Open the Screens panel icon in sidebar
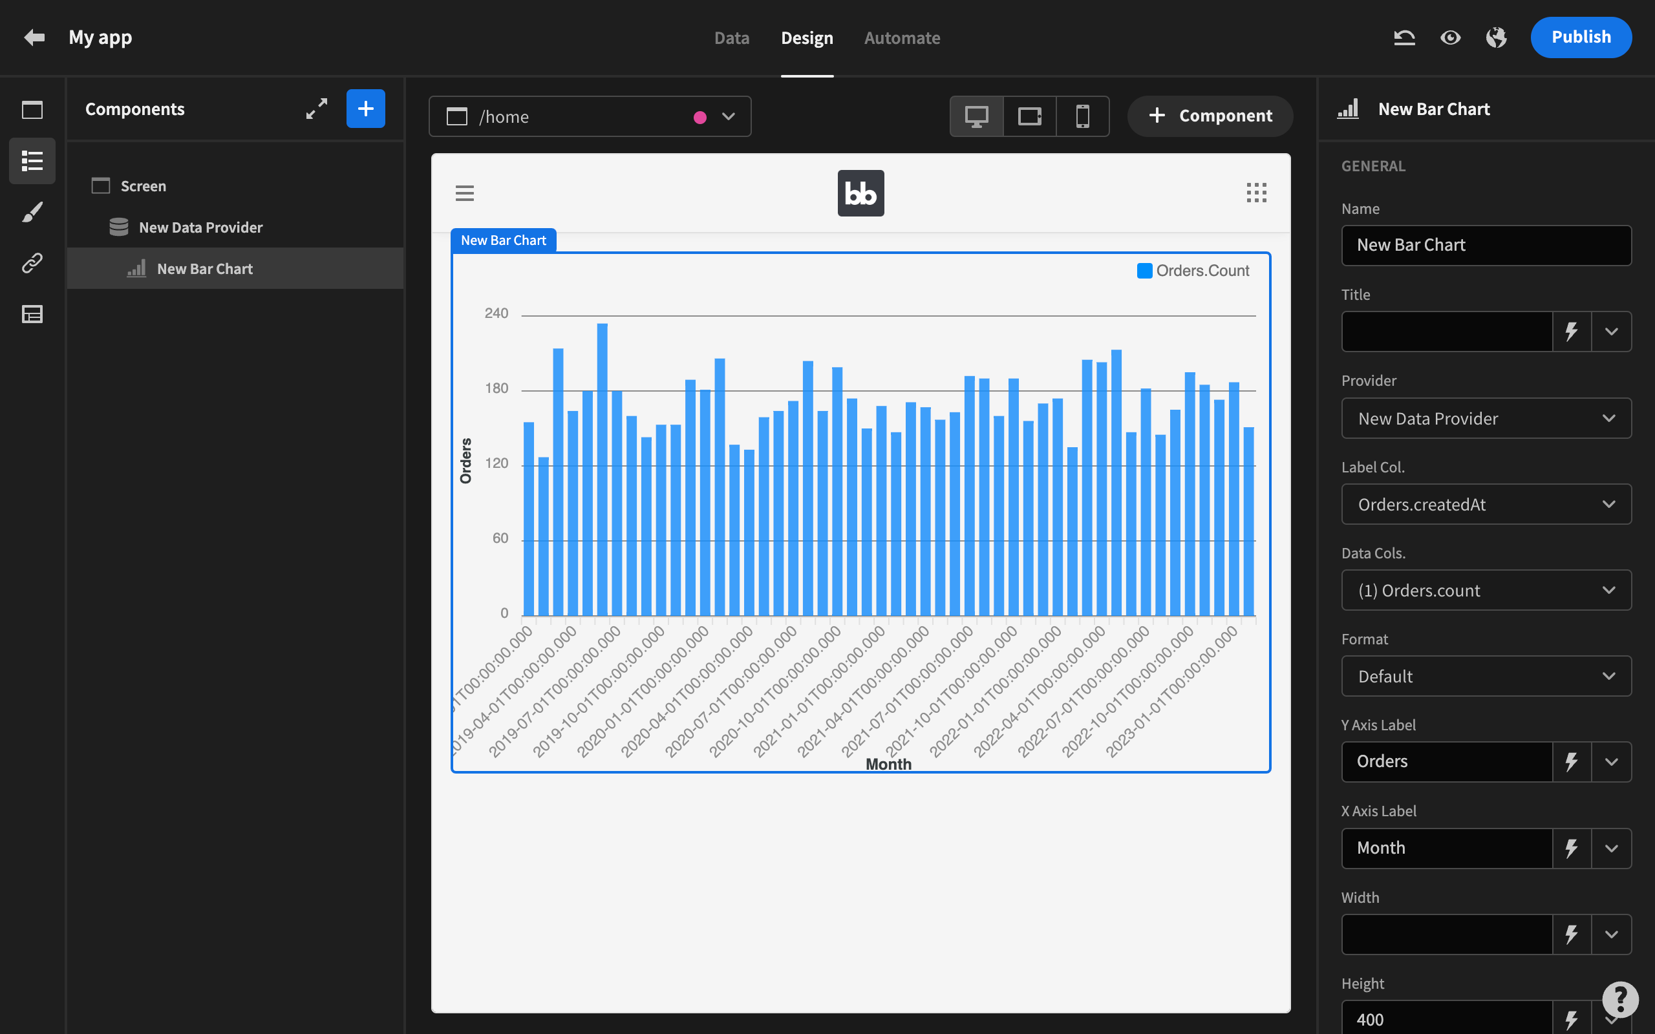The height and width of the screenshot is (1034, 1655). pos(32,109)
